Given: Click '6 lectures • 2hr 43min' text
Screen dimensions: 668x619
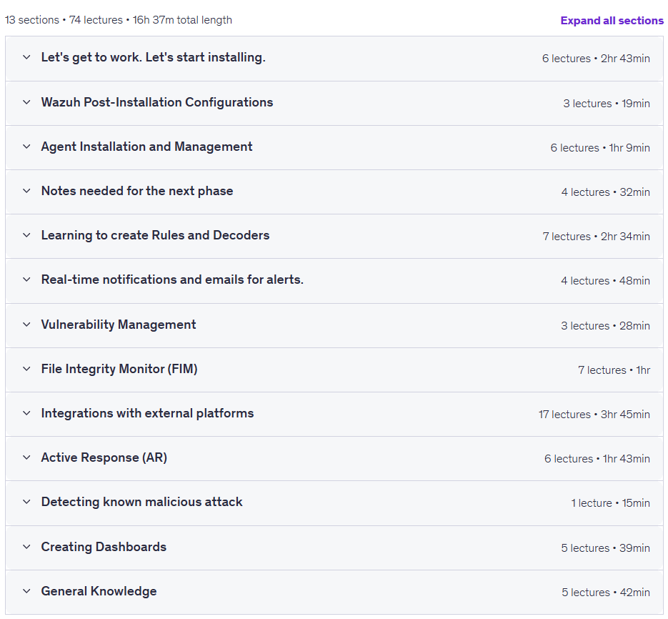Looking at the screenshot, I should pyautogui.click(x=596, y=59).
